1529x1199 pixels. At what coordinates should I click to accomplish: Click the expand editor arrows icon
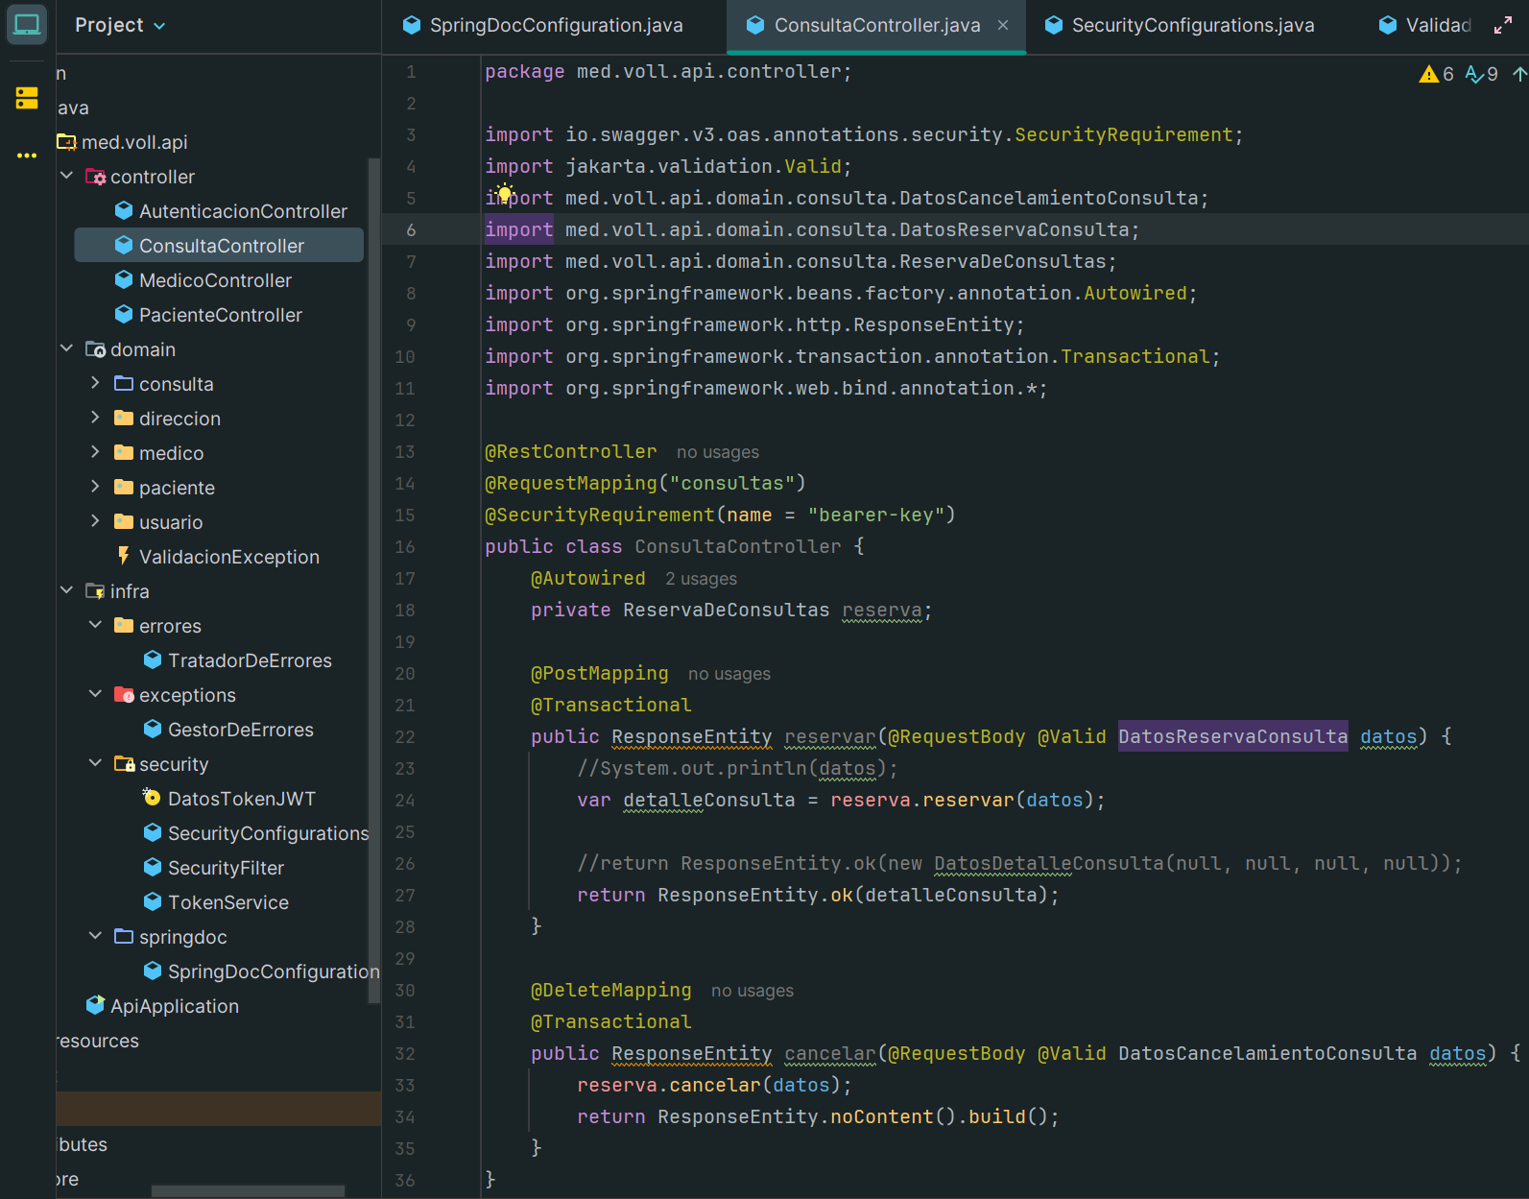(1503, 26)
